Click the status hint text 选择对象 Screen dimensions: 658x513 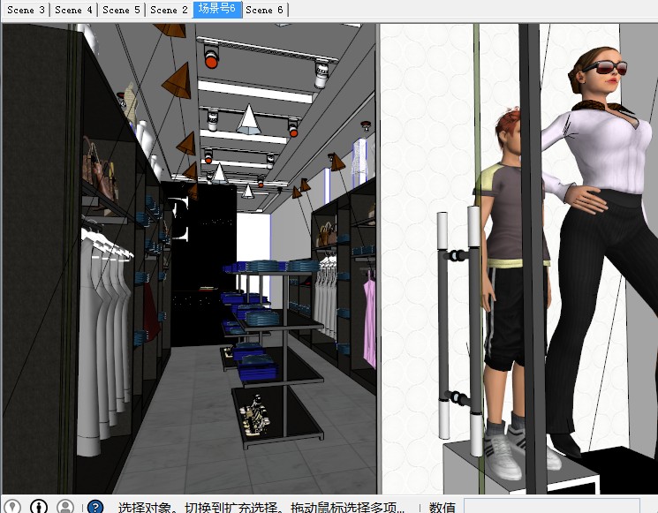144,508
